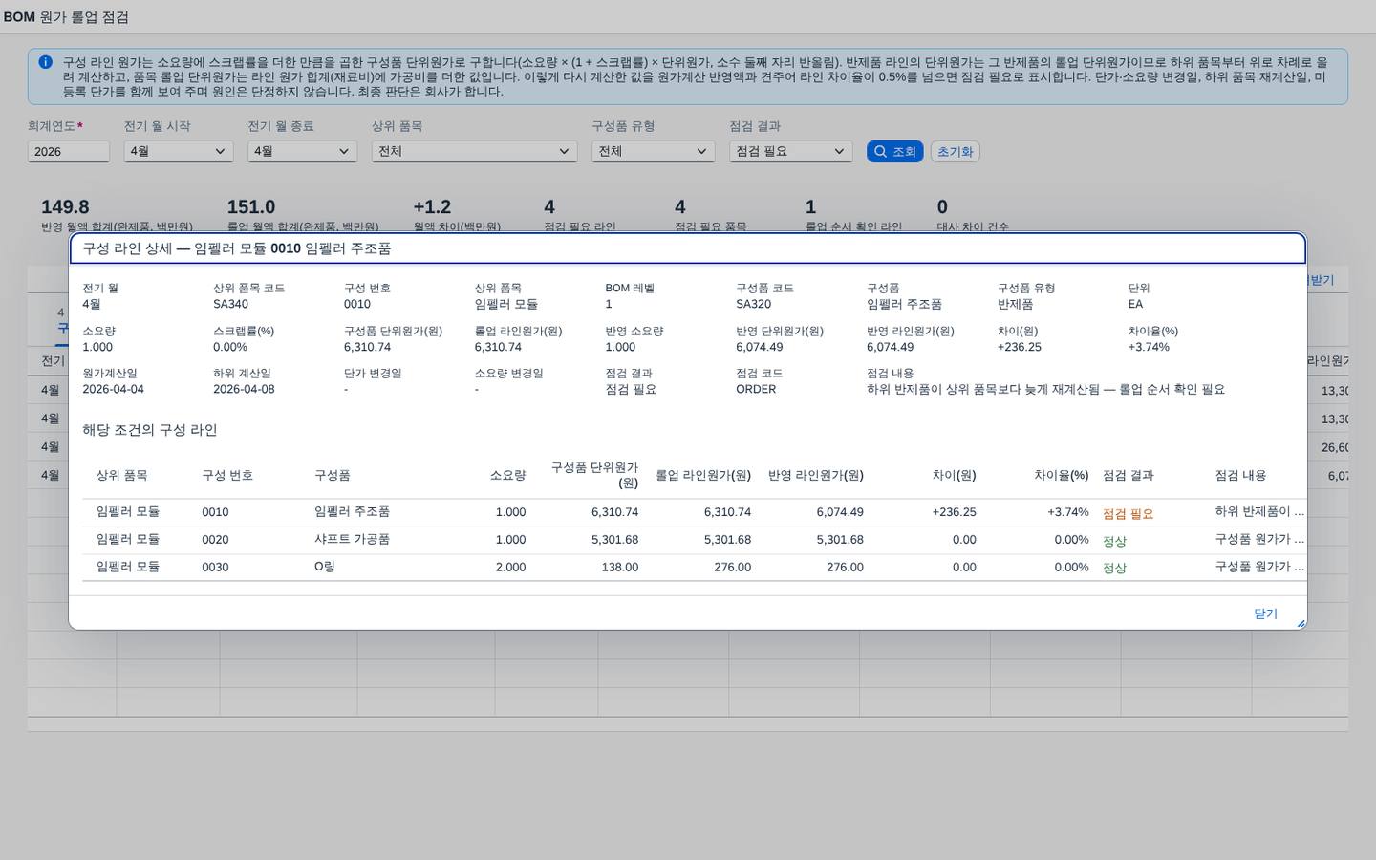Click the 151.0 롤업 월액 합계 KPI
The width and height of the screenshot is (1376, 860).
pyautogui.click(x=250, y=207)
